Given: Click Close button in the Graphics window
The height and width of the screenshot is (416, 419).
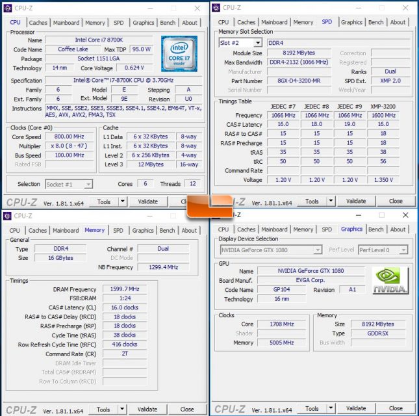Looking at the screenshot, I should click(x=396, y=408).
